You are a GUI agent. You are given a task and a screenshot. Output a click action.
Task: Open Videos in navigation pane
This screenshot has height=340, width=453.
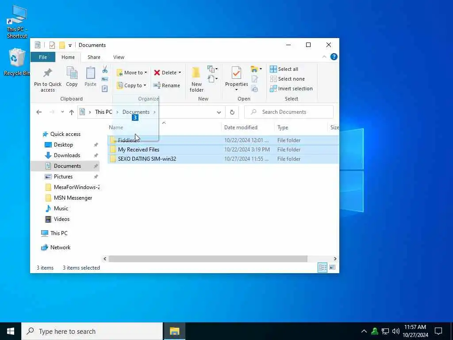point(61,219)
